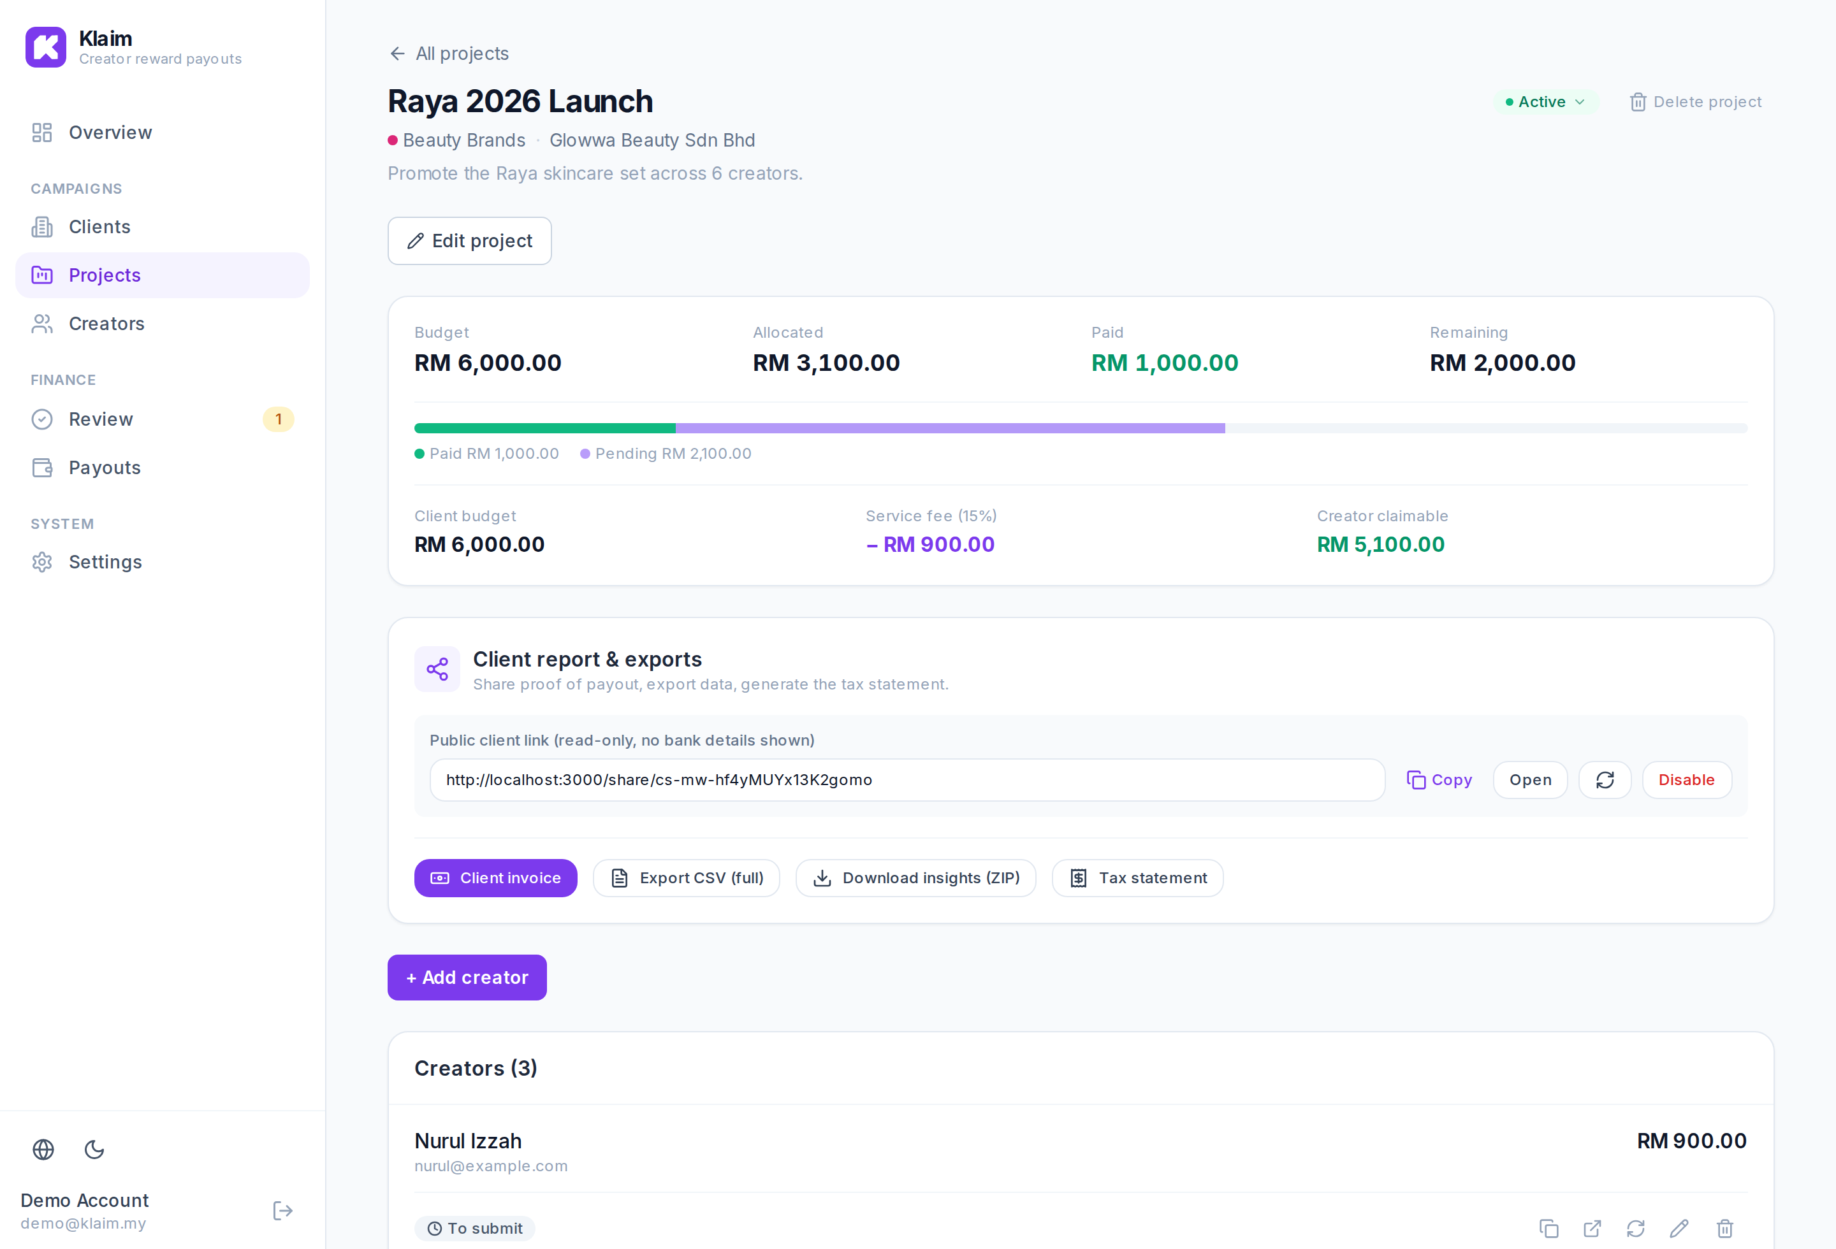The height and width of the screenshot is (1249, 1836).
Task: Toggle dark mode moon icon
Action: tap(95, 1150)
